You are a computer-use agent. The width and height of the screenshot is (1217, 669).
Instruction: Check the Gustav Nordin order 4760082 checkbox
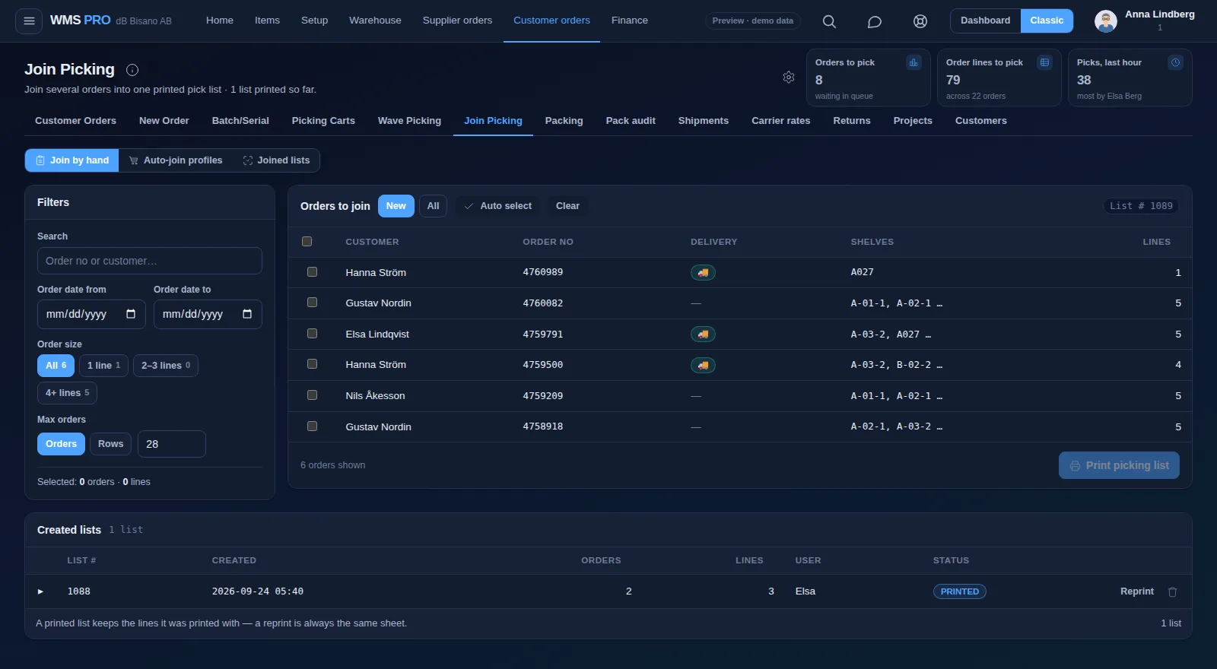click(x=312, y=303)
